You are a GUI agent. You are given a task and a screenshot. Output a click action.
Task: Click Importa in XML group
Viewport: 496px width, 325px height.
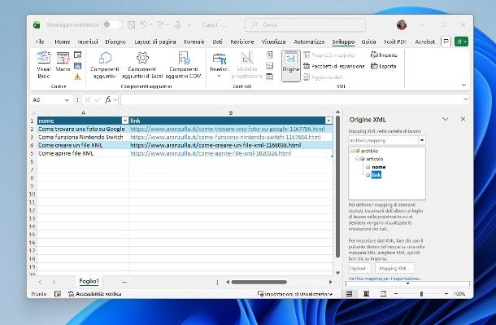[x=384, y=55]
